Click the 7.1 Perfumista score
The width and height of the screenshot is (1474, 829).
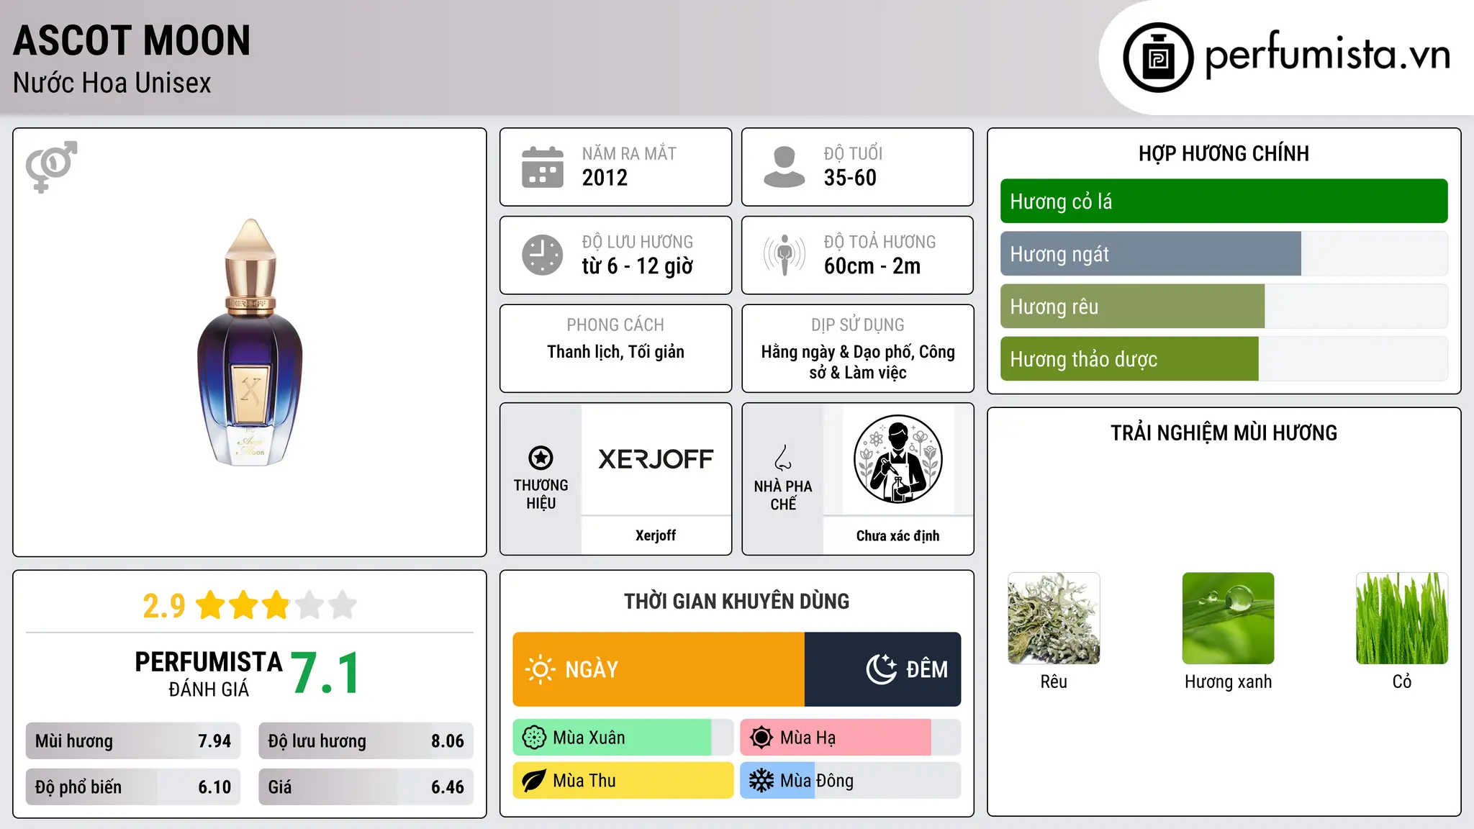click(325, 674)
